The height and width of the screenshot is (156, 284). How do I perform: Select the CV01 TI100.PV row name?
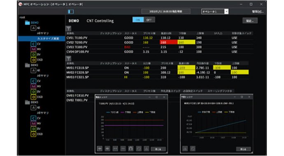point(77,38)
